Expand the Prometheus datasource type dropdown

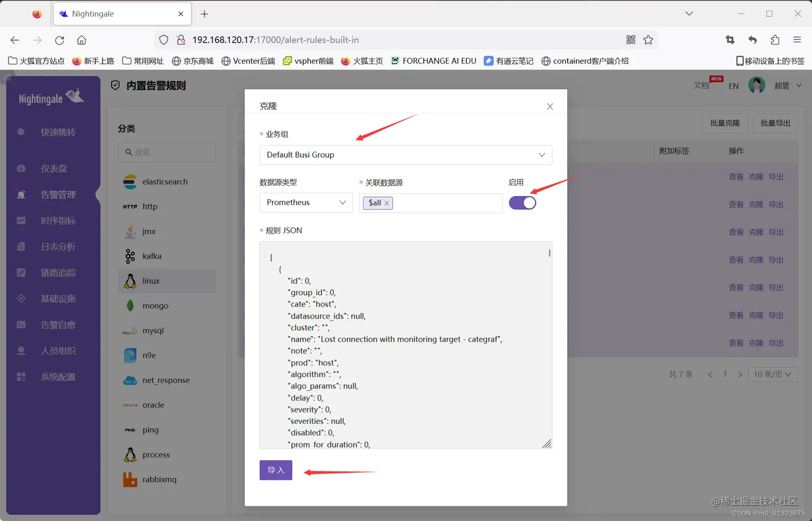306,202
